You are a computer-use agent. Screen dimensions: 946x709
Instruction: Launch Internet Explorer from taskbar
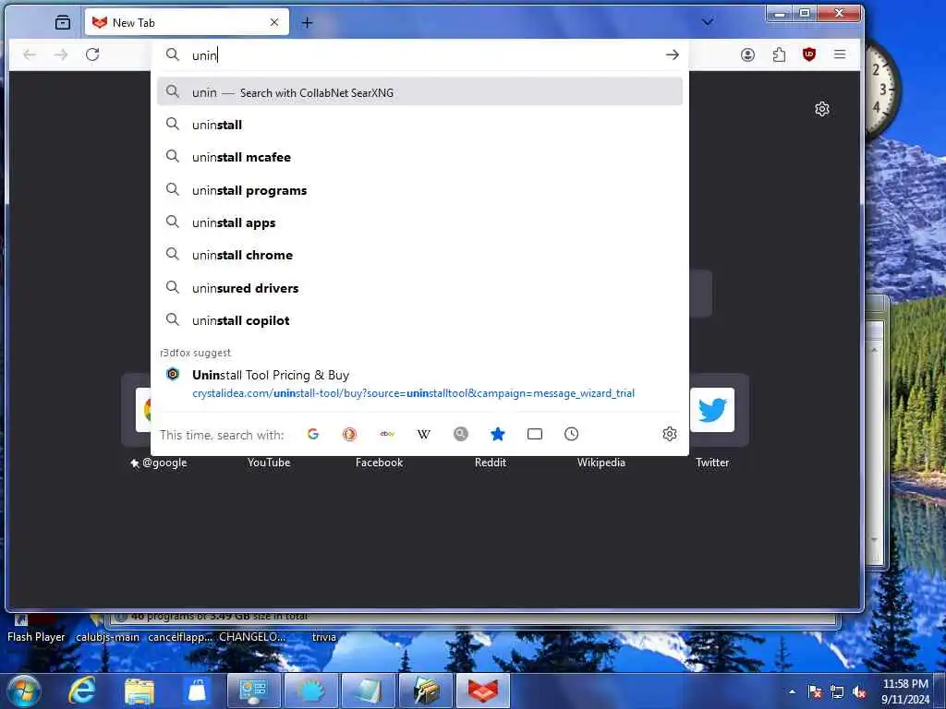(81, 691)
